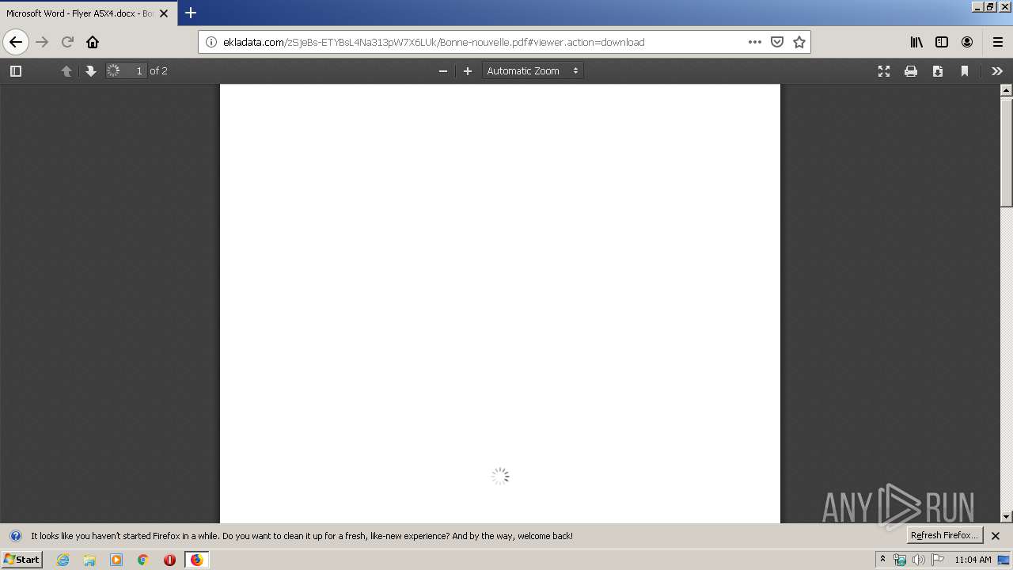Open a new browser tab
Image resolution: width=1013 pixels, height=570 pixels.
(191, 13)
